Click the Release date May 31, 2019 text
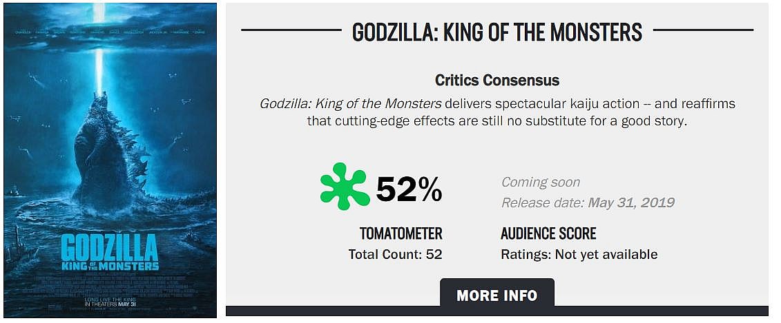The width and height of the screenshot is (781, 323). pos(588,202)
